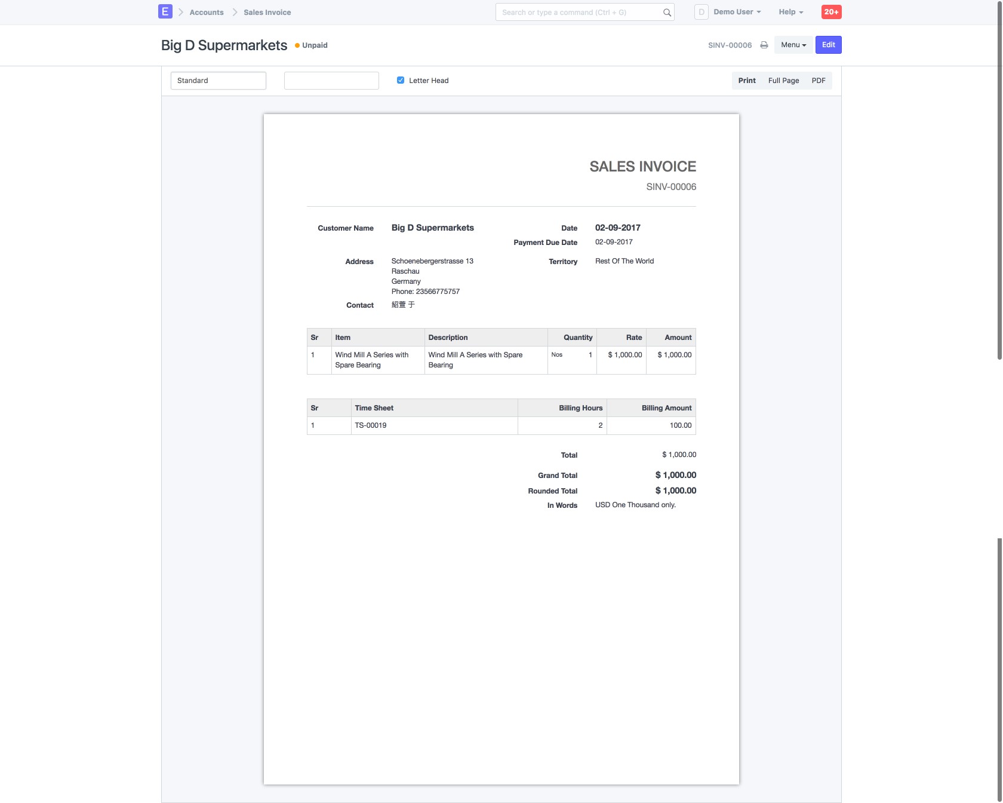Uncheck the Letter Head checkbox
This screenshot has width=1003, height=803.
(401, 81)
